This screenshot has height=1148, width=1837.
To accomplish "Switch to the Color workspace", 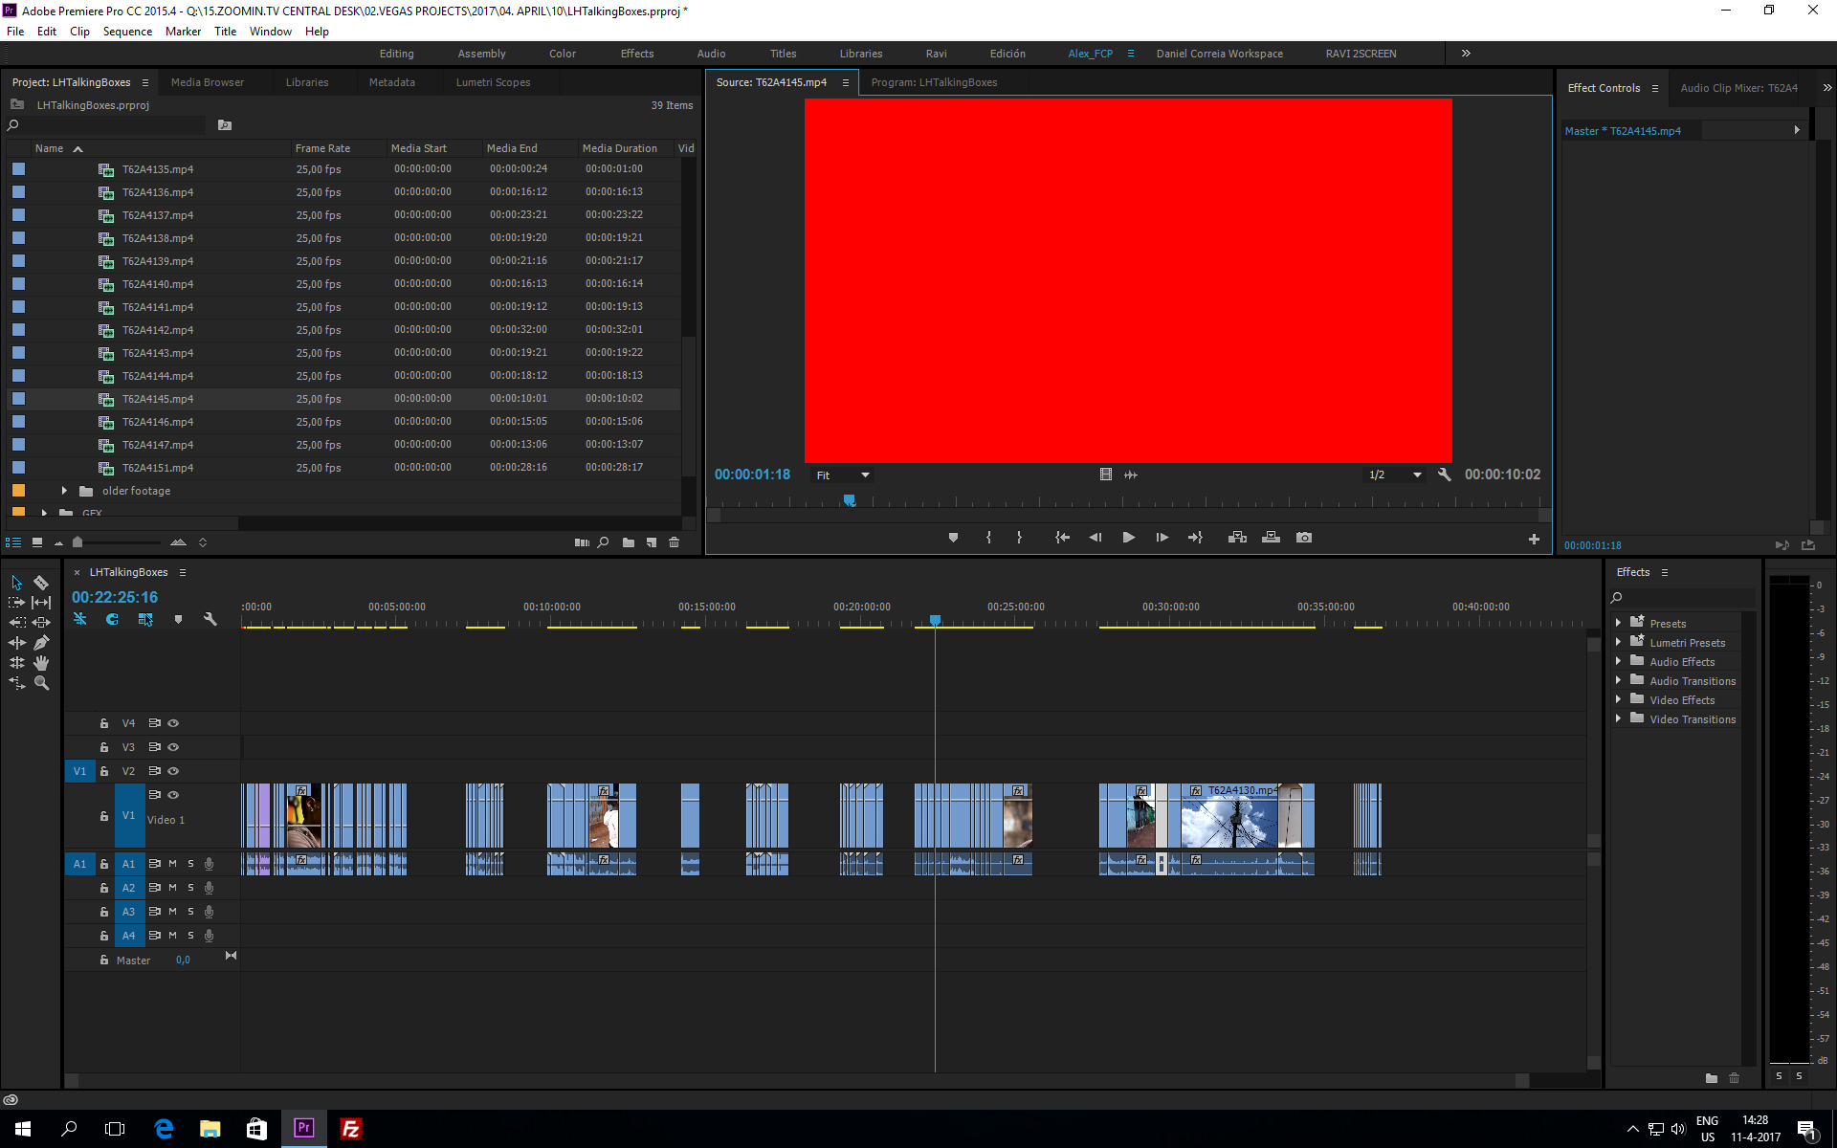I will click(563, 54).
